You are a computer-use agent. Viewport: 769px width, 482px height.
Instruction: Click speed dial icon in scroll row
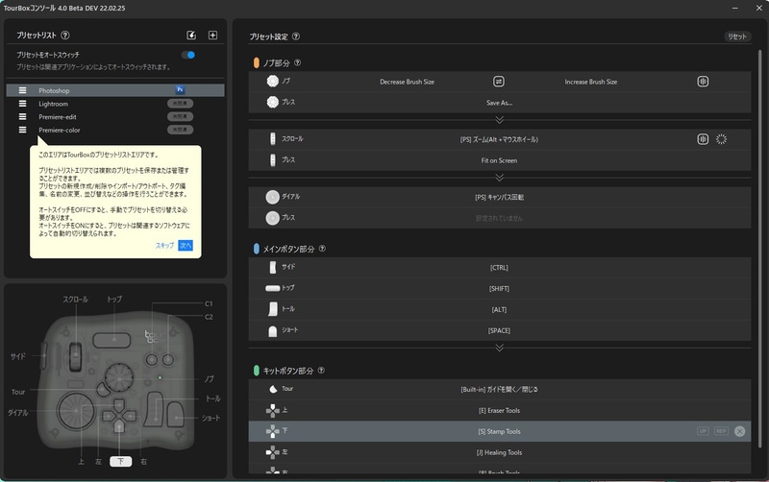(721, 139)
